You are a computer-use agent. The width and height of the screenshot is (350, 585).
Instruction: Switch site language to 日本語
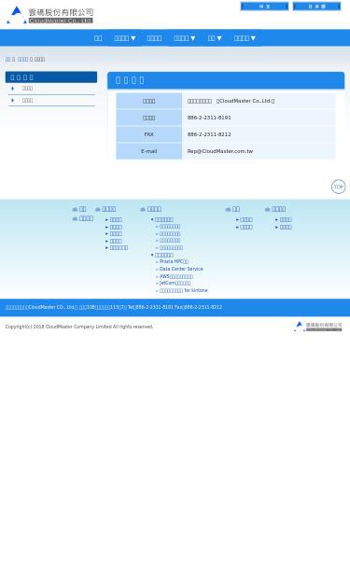[x=316, y=7]
